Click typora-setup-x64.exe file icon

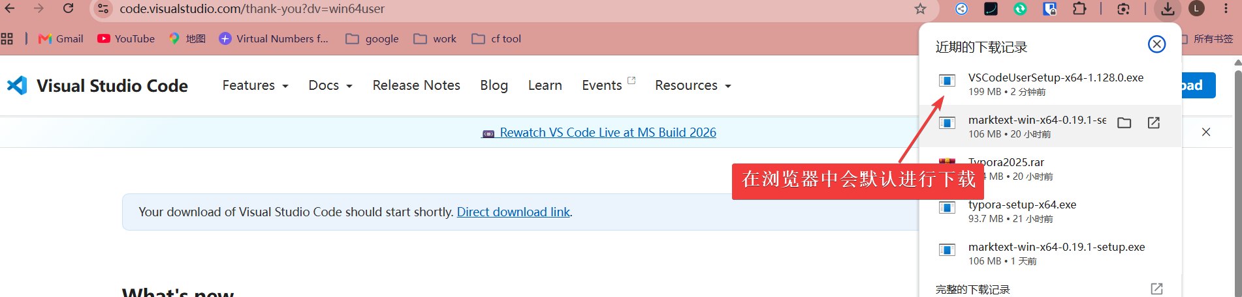point(947,208)
